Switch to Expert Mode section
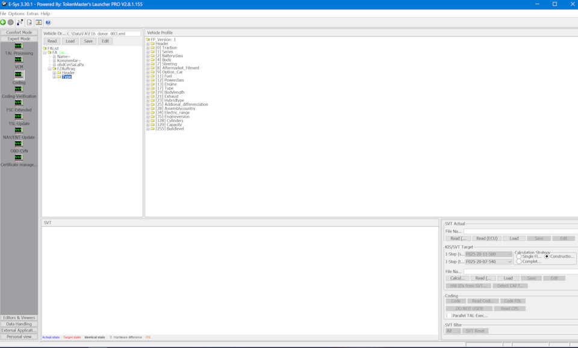This screenshot has height=348, width=578. pyautogui.click(x=19, y=38)
